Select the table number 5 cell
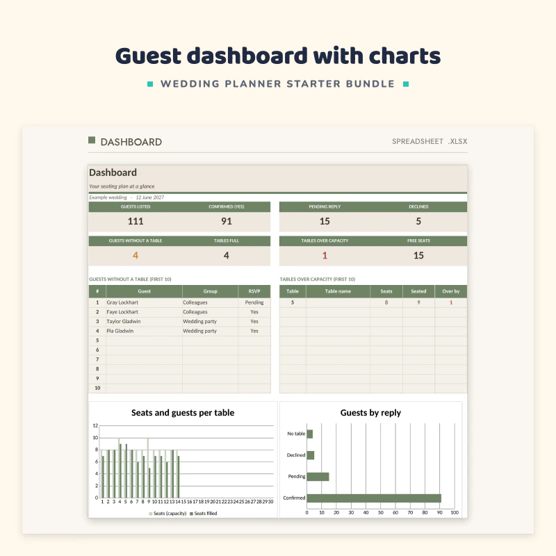 point(293,302)
